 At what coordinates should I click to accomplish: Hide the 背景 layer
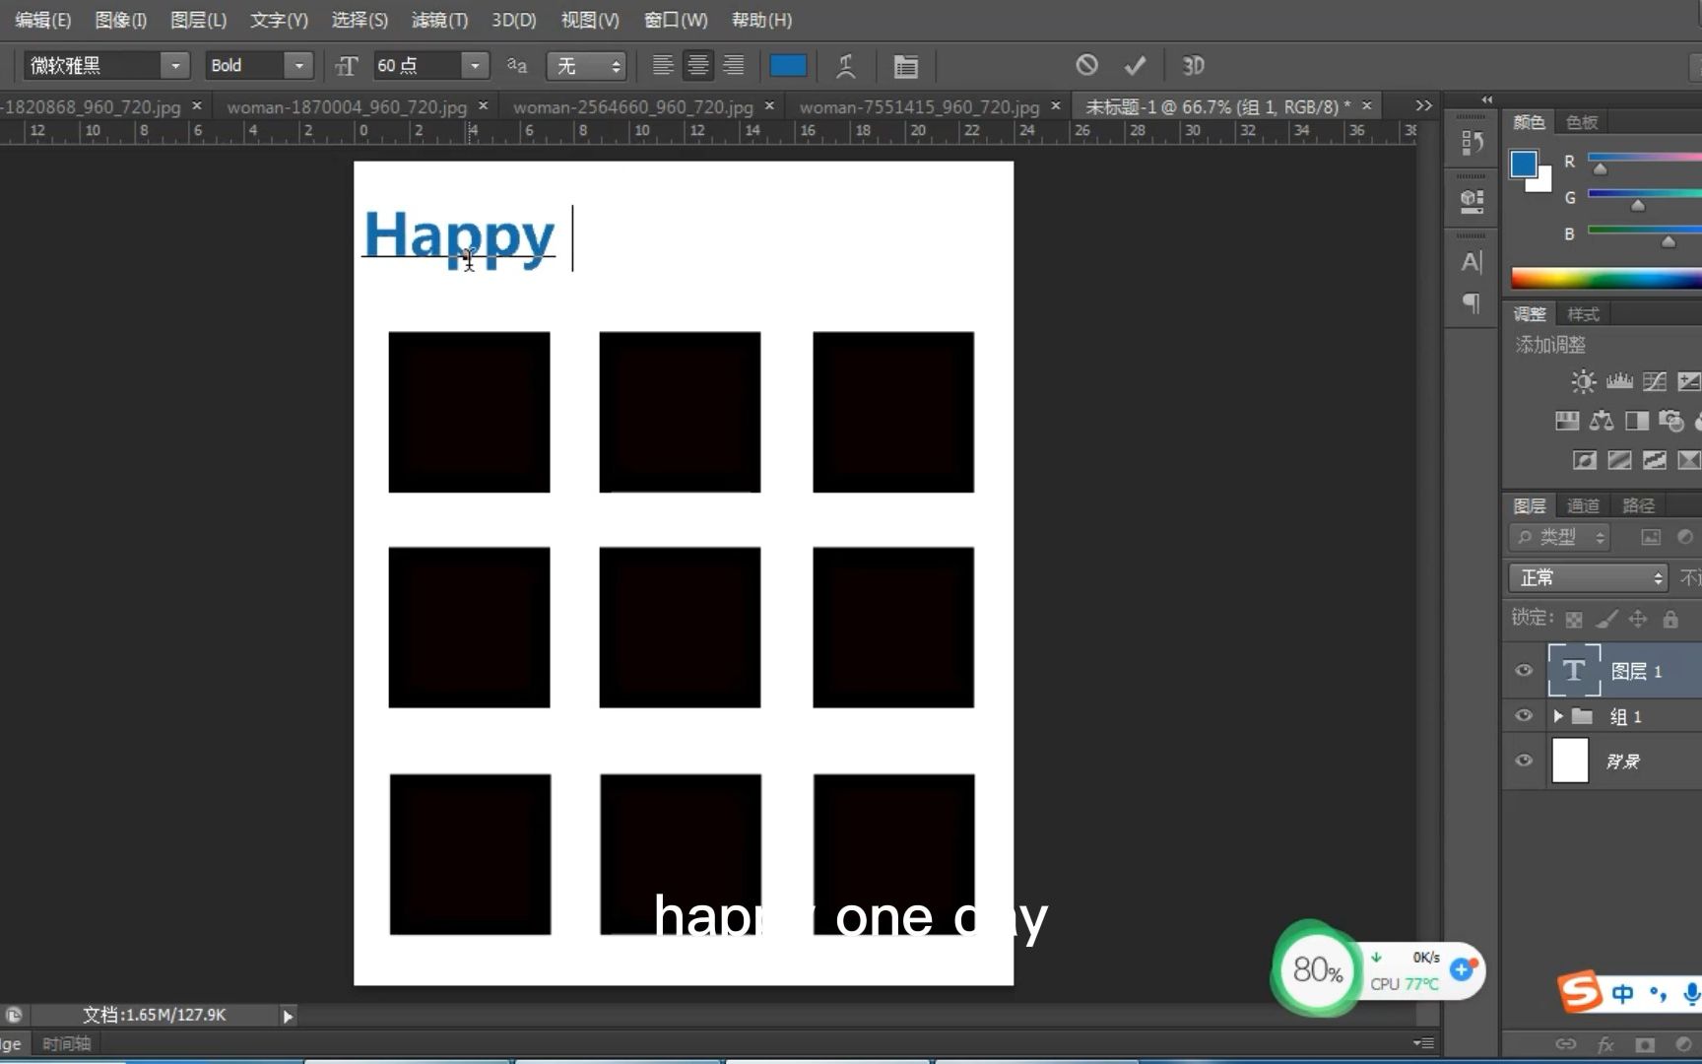coord(1524,761)
